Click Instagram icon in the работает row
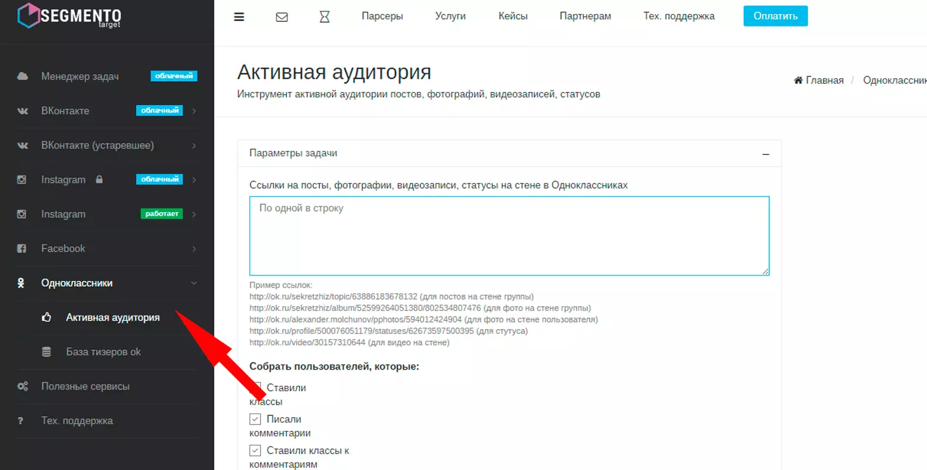 pos(22,214)
